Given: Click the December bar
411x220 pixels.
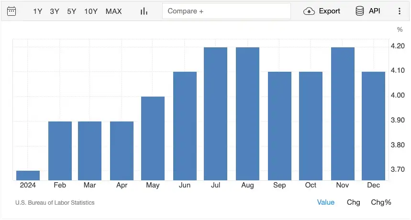Looking at the screenshot, I should [x=373, y=126].
